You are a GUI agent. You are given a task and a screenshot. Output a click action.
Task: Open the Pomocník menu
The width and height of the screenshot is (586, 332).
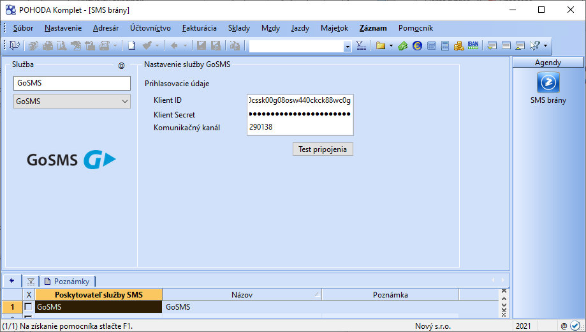[416, 28]
